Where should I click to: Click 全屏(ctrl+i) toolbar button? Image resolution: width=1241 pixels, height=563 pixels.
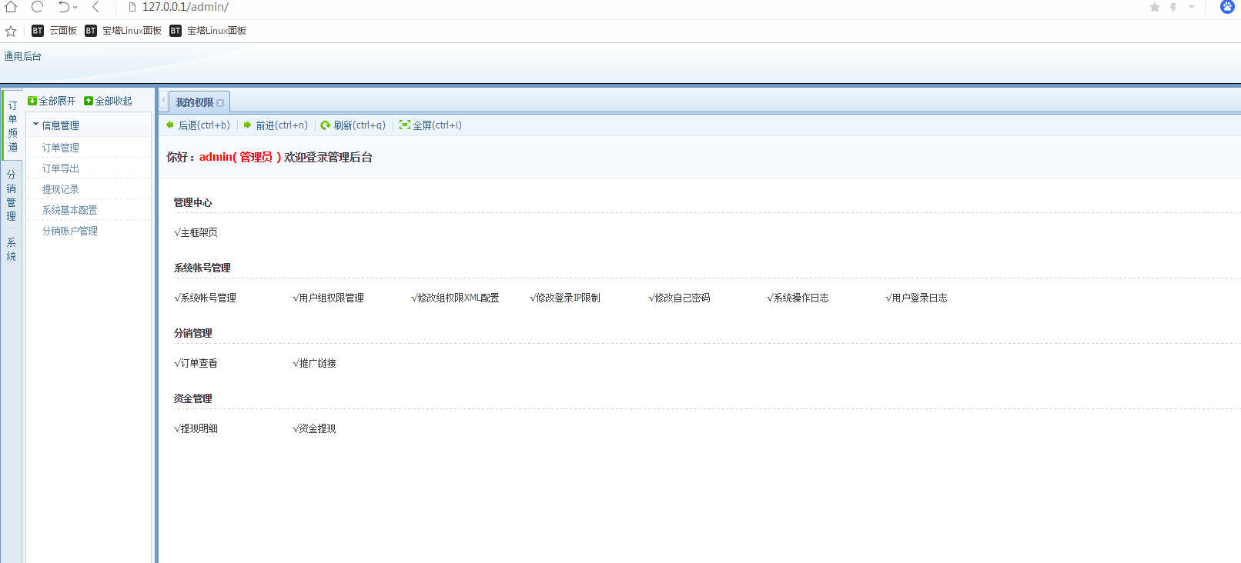(430, 125)
